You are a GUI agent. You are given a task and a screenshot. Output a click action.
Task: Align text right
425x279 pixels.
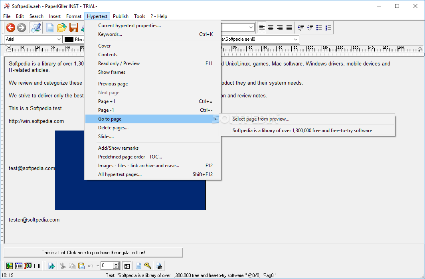[x=280, y=28]
